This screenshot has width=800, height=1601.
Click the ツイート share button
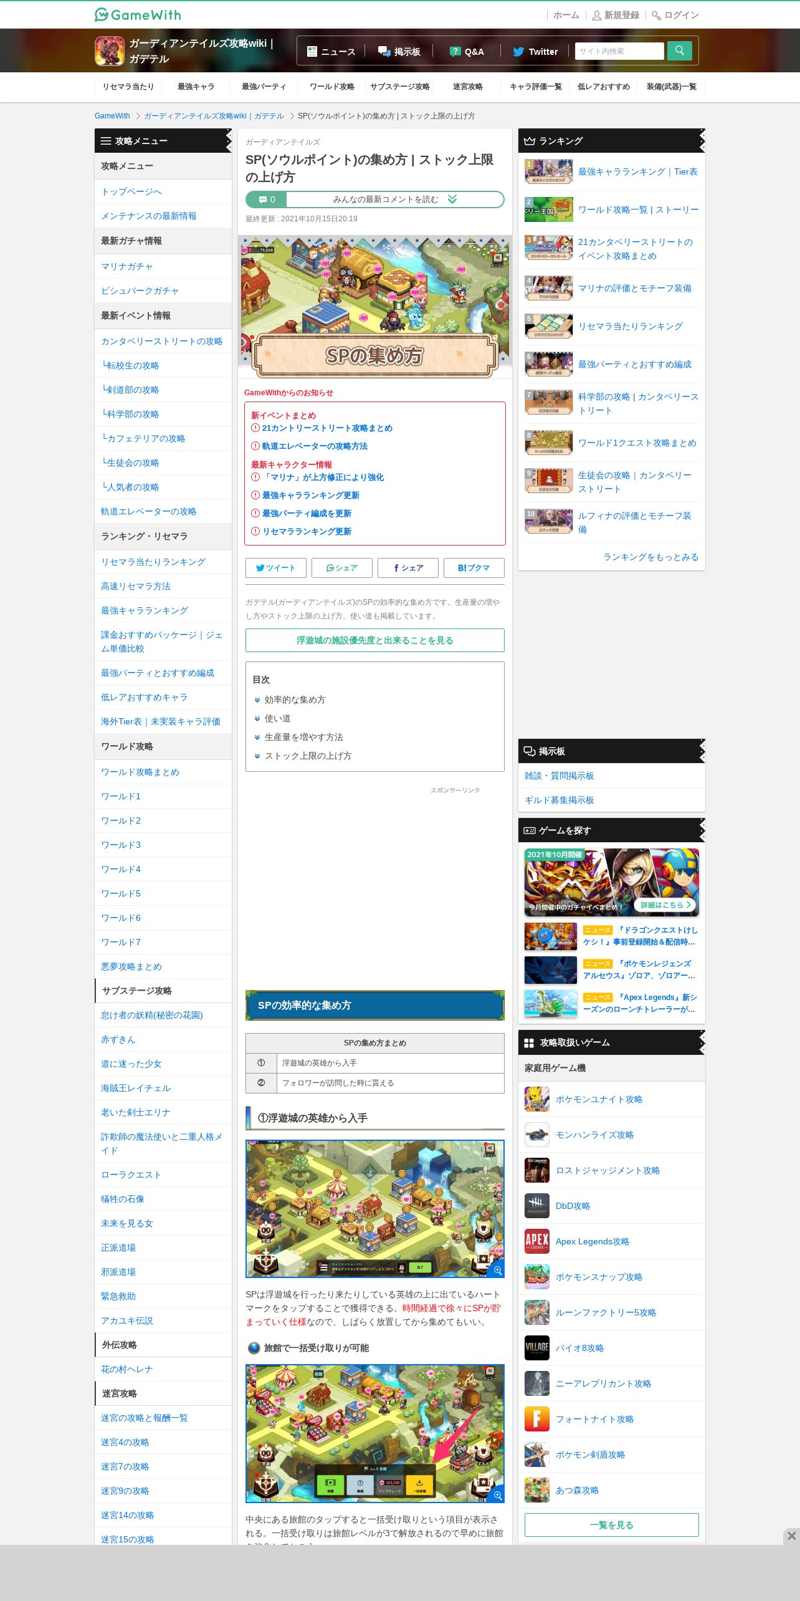click(275, 568)
